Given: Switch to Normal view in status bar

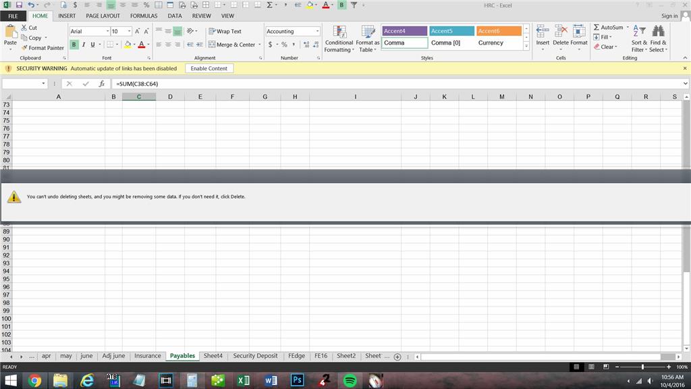Looking at the screenshot, I should [x=576, y=367].
